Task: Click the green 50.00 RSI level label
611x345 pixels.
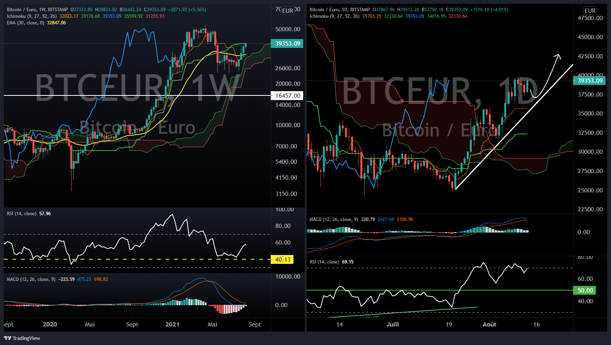Action: pos(585,291)
